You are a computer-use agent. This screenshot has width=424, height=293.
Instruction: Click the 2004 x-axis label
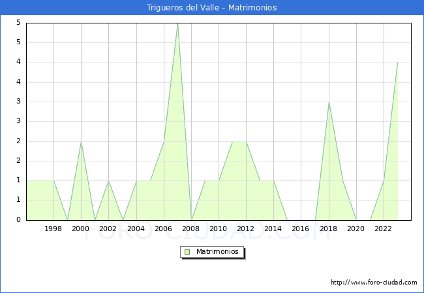coord(136,229)
